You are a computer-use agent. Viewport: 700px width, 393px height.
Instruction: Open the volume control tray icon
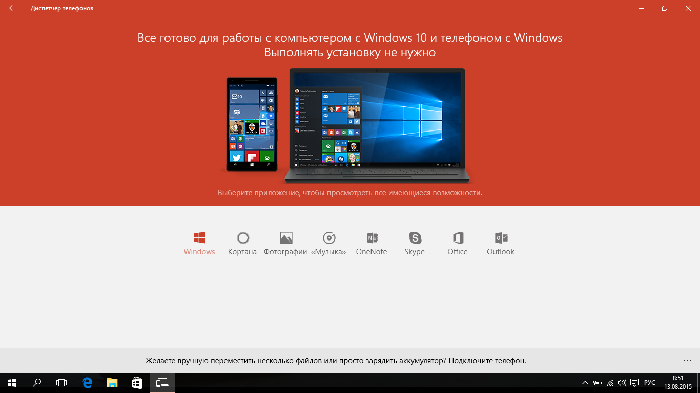pos(622,383)
